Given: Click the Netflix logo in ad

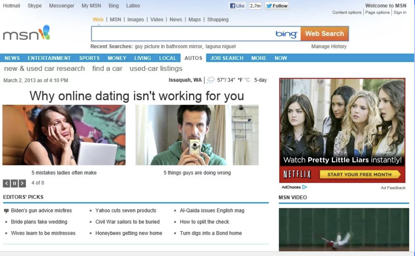Looking at the screenshot, I should (x=297, y=174).
